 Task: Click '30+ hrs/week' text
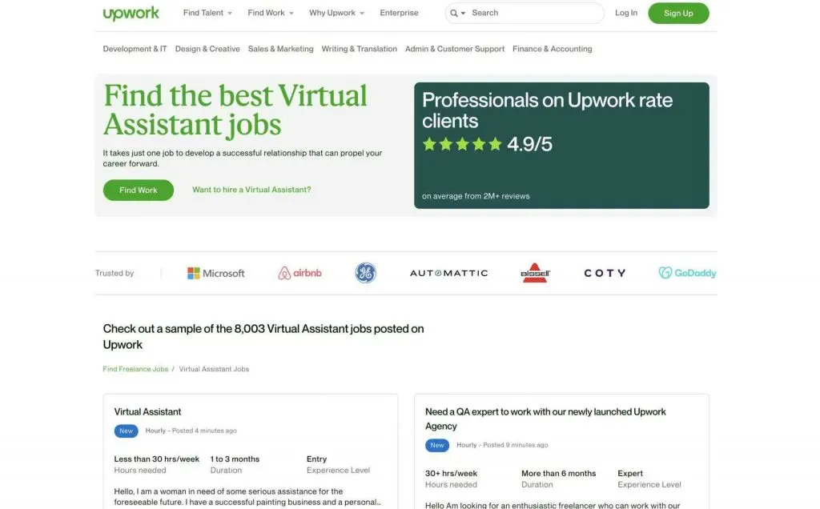pos(451,473)
